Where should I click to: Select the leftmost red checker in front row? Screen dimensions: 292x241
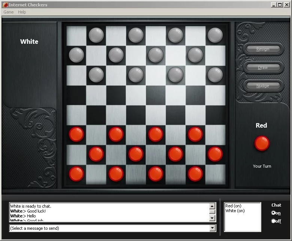pos(76,134)
